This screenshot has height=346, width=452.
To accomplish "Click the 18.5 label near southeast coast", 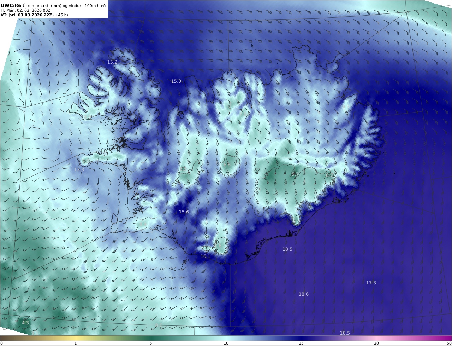I will click(287, 249).
